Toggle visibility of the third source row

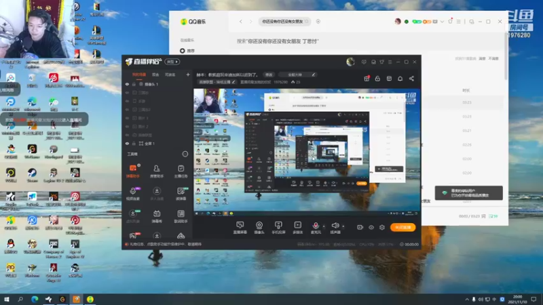pos(127,101)
